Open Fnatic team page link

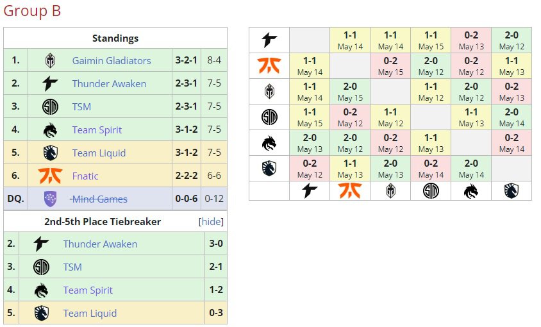click(x=85, y=176)
